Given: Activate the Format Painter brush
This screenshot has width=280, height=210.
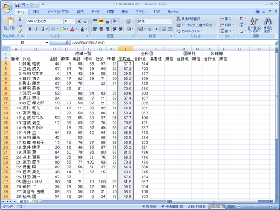Looking at the screenshot, I should point(20,31).
